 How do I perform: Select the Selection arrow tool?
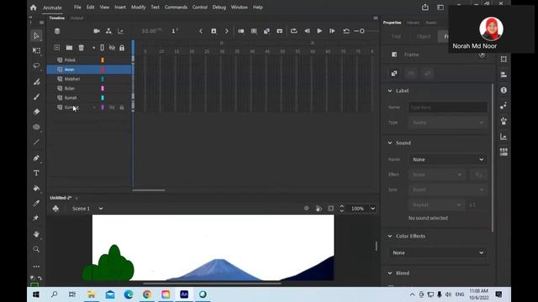tap(36, 35)
